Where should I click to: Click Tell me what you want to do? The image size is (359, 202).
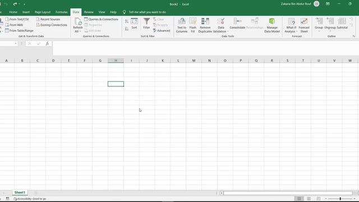147,12
